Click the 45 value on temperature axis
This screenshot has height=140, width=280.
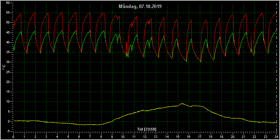[x=8, y=33]
